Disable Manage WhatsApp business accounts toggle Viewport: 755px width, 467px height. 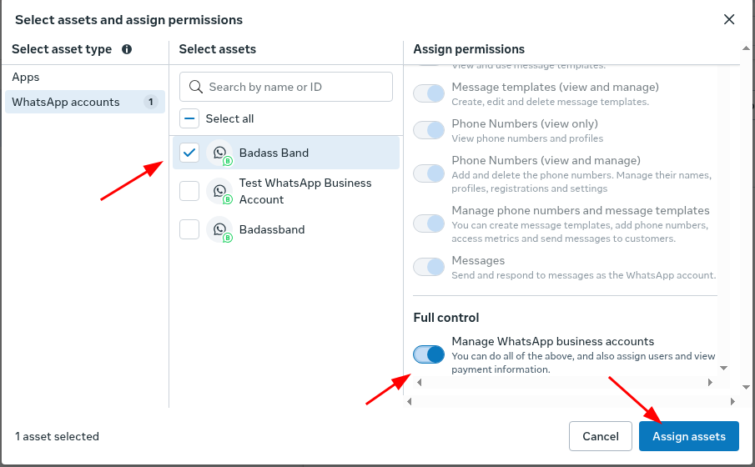coord(429,354)
